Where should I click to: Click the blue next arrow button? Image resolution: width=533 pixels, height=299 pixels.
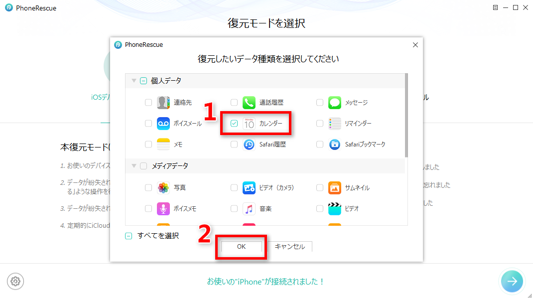(512, 281)
